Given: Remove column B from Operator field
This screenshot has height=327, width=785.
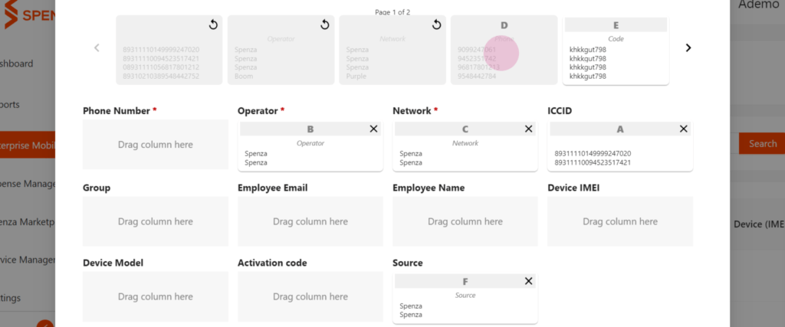Looking at the screenshot, I should [373, 129].
